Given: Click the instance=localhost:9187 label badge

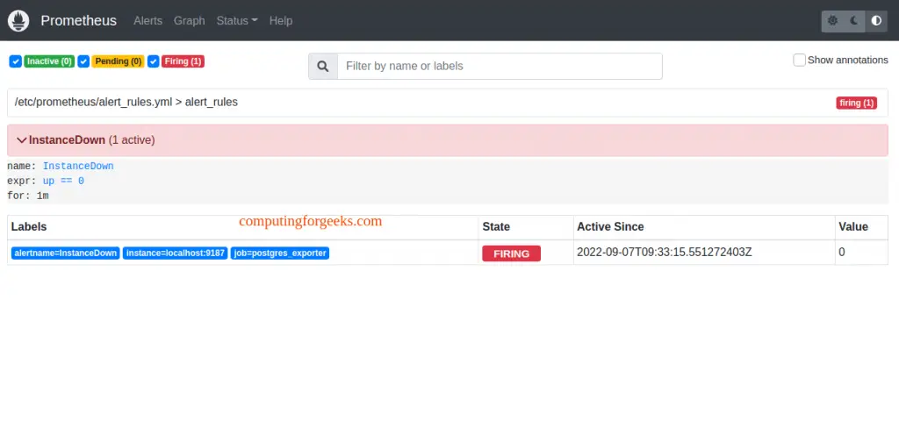Looking at the screenshot, I should [176, 253].
